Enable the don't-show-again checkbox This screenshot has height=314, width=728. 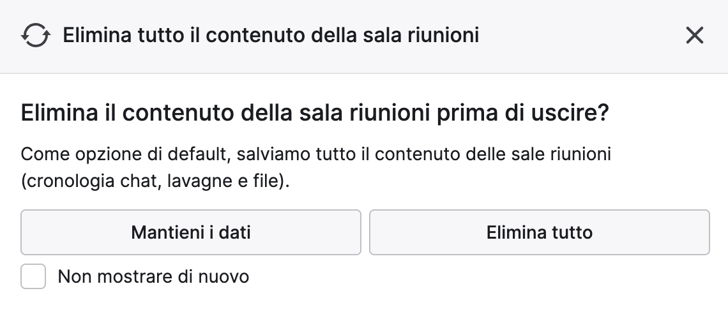33,276
